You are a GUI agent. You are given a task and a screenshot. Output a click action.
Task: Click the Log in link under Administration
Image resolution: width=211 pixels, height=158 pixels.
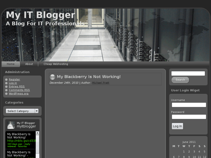13,83
